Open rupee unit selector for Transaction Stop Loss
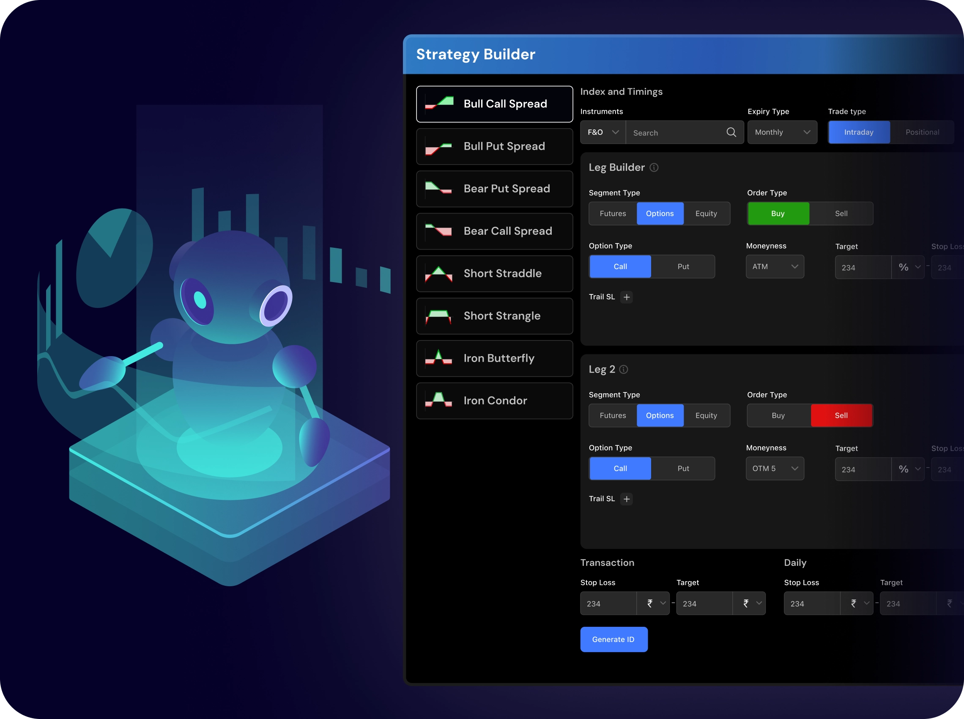 point(653,603)
